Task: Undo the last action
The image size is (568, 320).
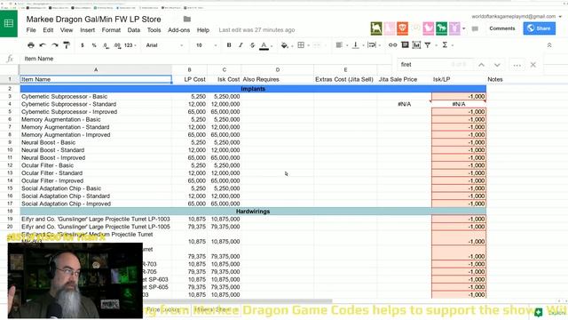Action: click(x=43, y=45)
